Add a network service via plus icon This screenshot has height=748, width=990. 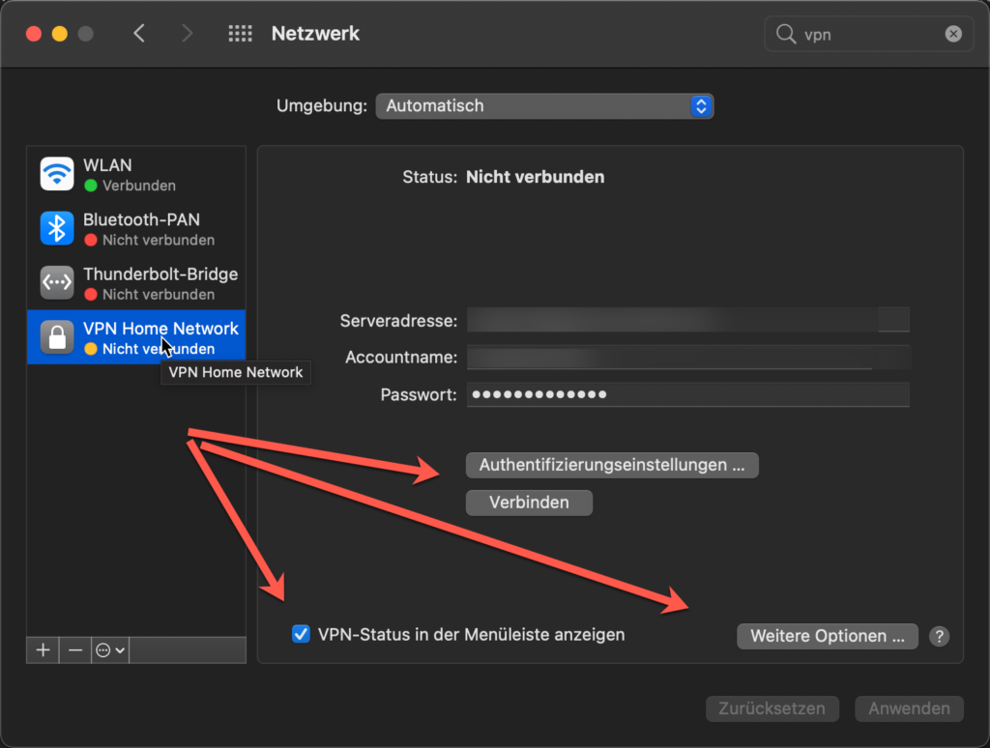coord(42,649)
